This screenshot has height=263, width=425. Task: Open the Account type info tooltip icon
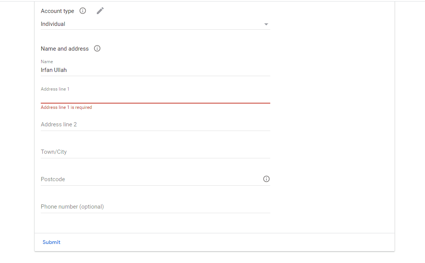(x=83, y=11)
